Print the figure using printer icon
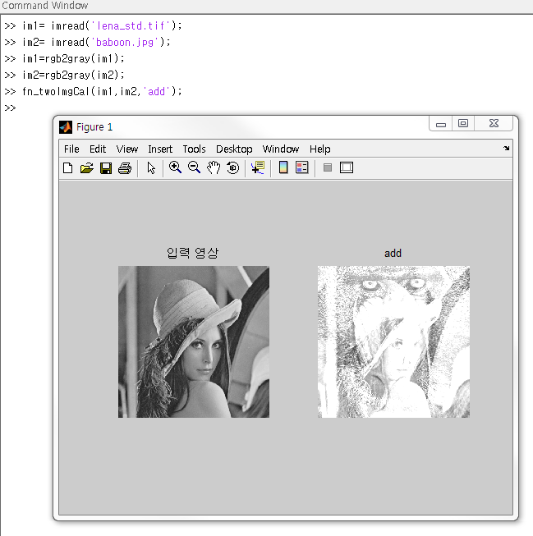 point(125,167)
